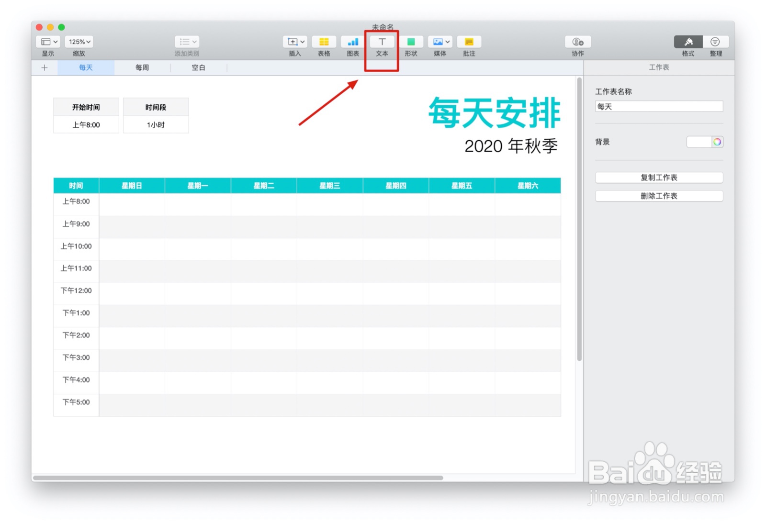Screen dimensions: 766x523
Task: Select the 星期三 header cell in the table
Action: 329,186
